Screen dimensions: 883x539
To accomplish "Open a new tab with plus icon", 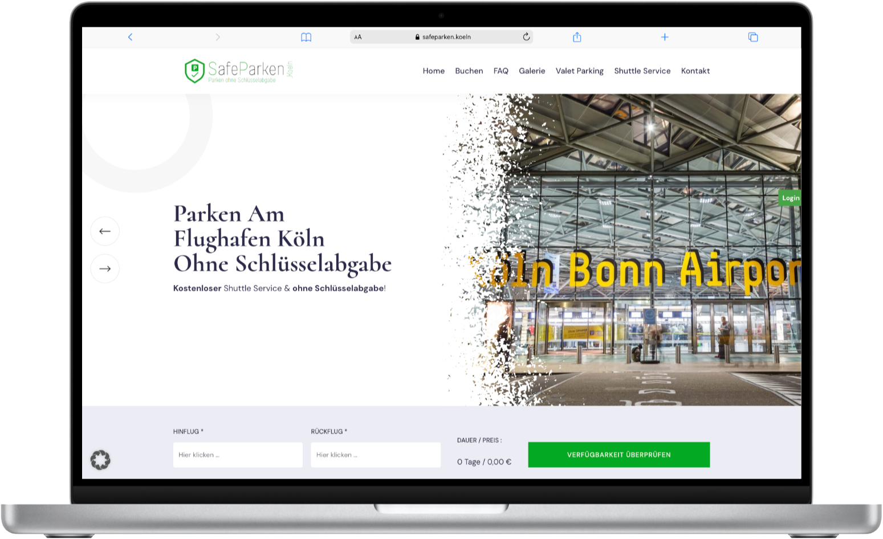I will coord(665,37).
